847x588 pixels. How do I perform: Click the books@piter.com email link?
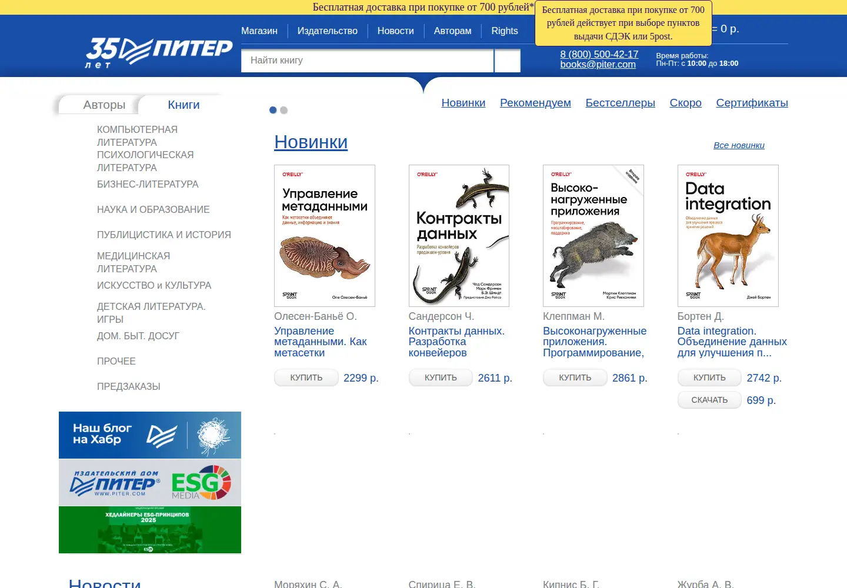point(598,65)
